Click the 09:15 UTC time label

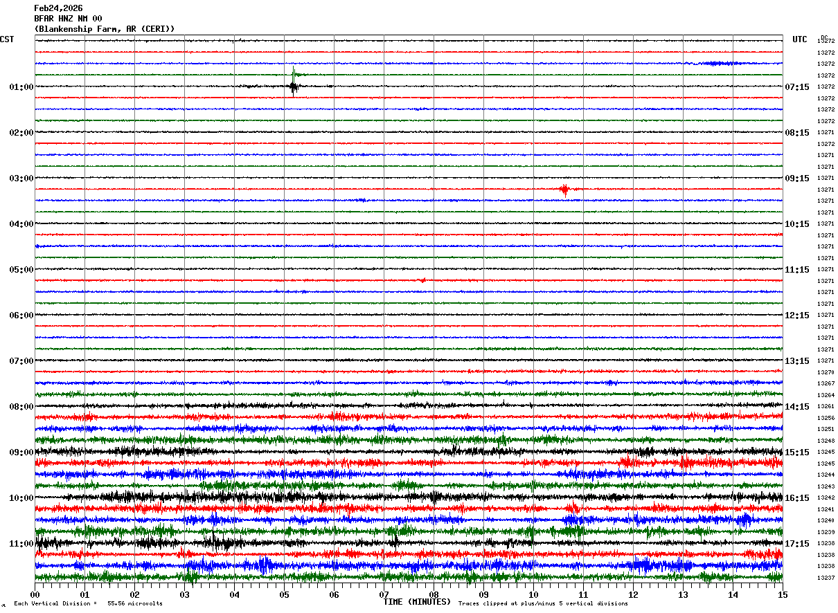click(797, 179)
